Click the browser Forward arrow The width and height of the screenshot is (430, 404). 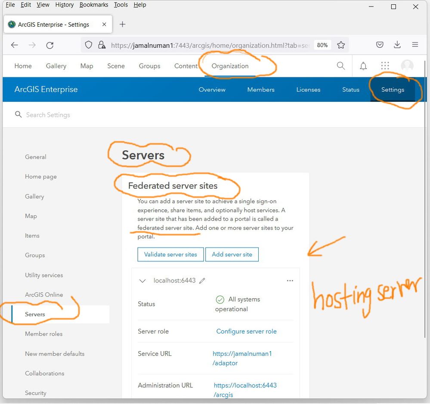(x=32, y=45)
